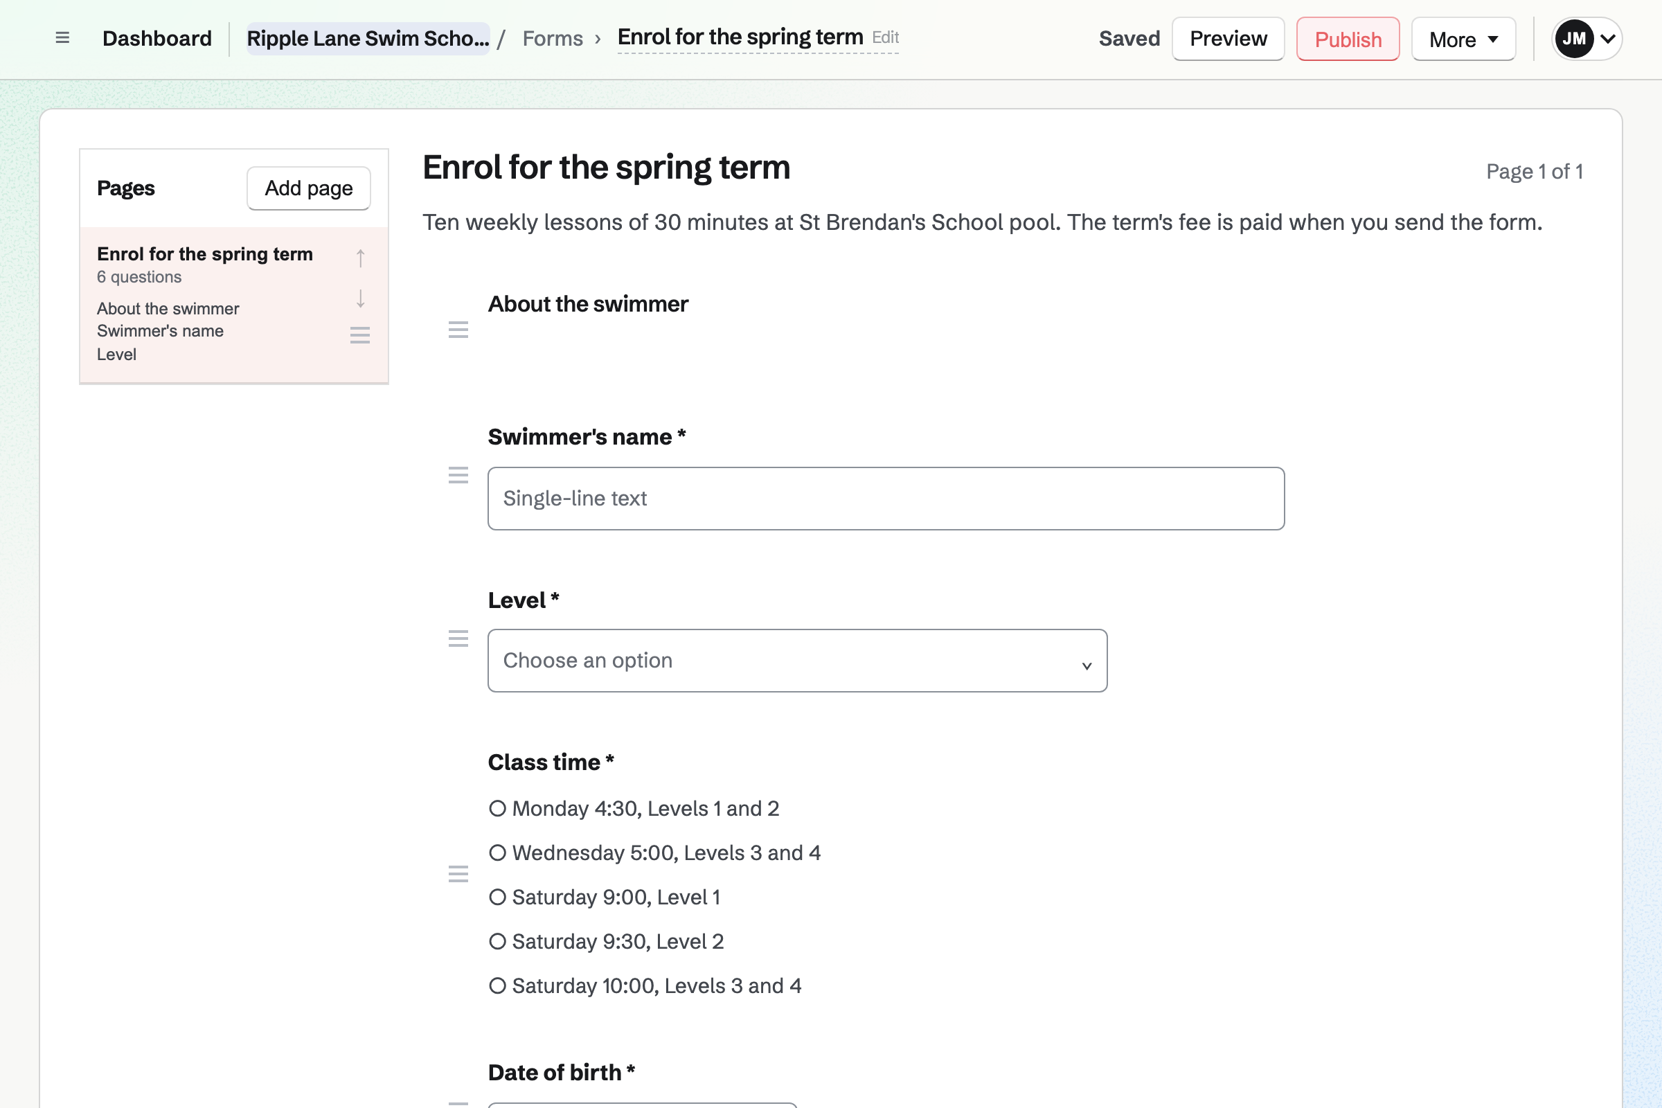Click the Preview button
The width and height of the screenshot is (1662, 1108).
(1228, 39)
